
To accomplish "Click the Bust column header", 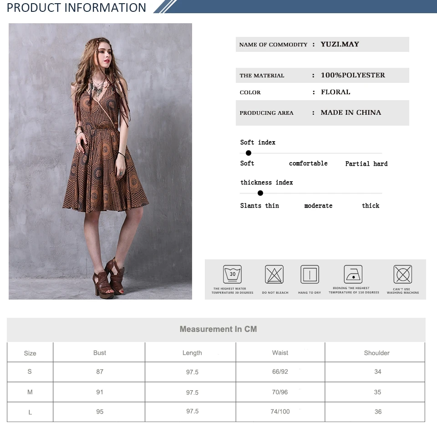I will pos(100,353).
